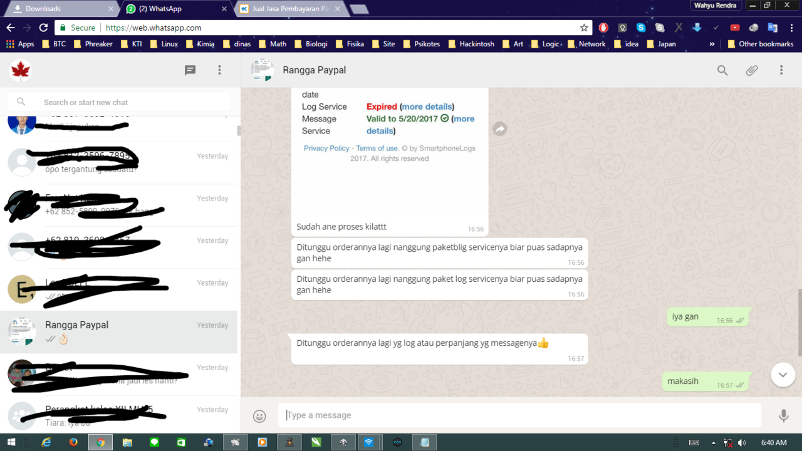Open sidebar menu three-dot icon
Screen dimensions: 802x451
pyautogui.click(x=219, y=70)
